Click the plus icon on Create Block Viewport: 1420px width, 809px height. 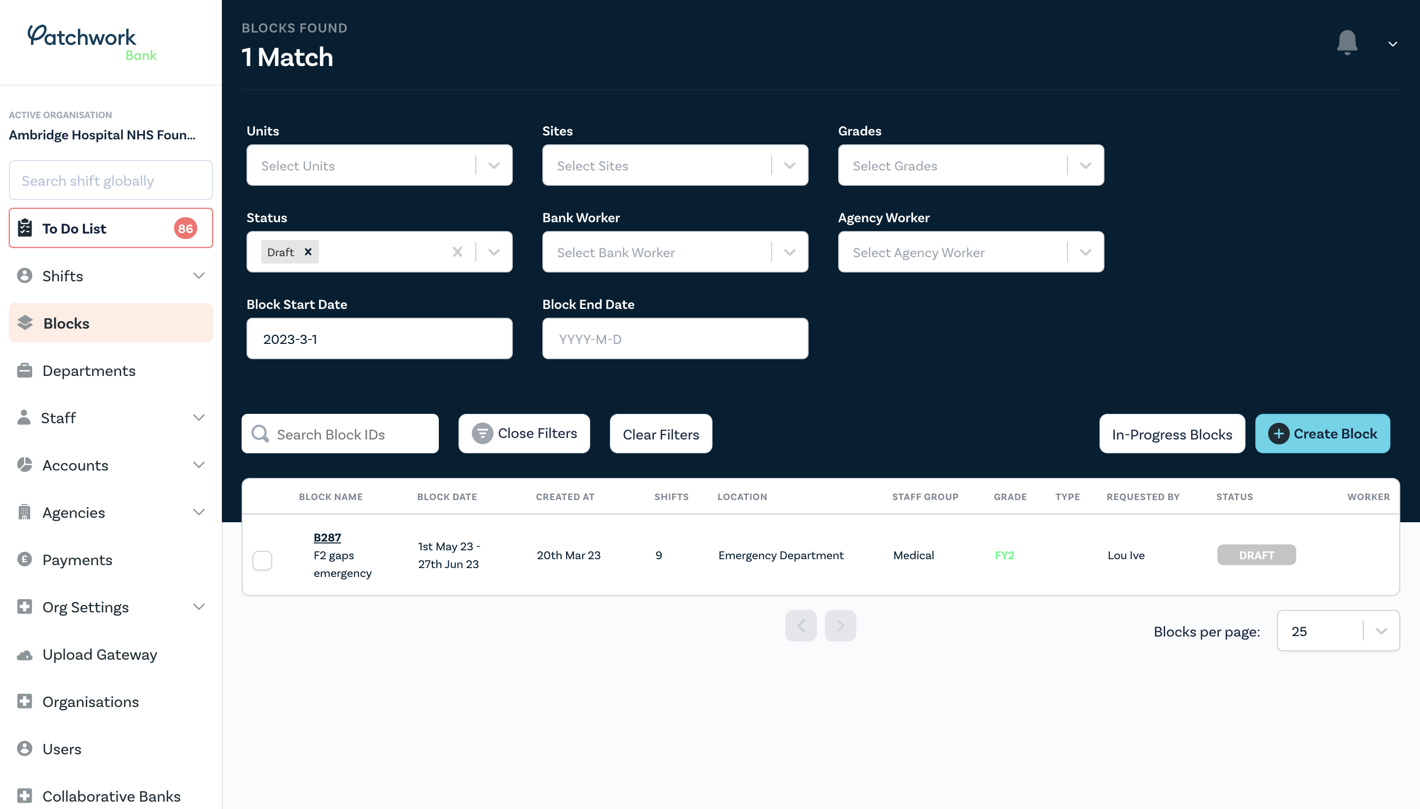pos(1278,434)
